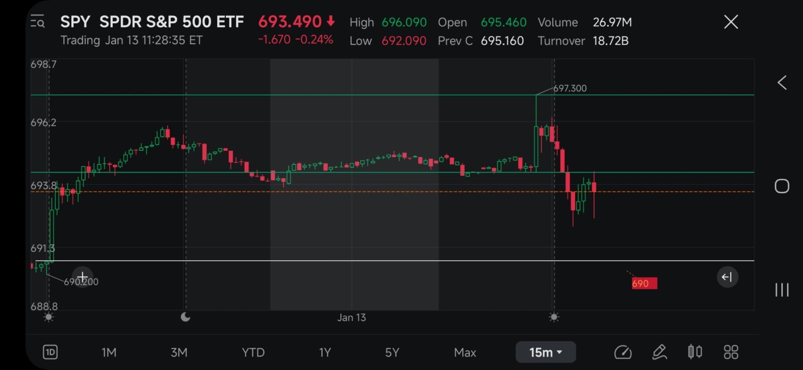Select the 1Y range tab

click(x=325, y=352)
